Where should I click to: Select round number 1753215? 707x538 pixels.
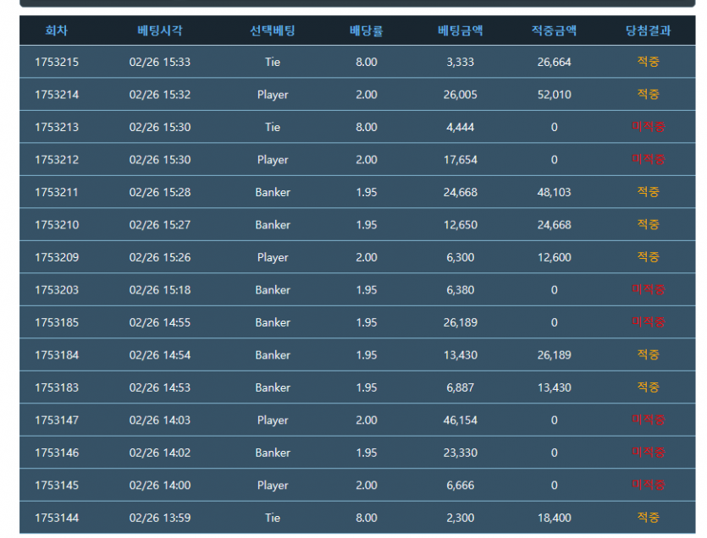(57, 62)
